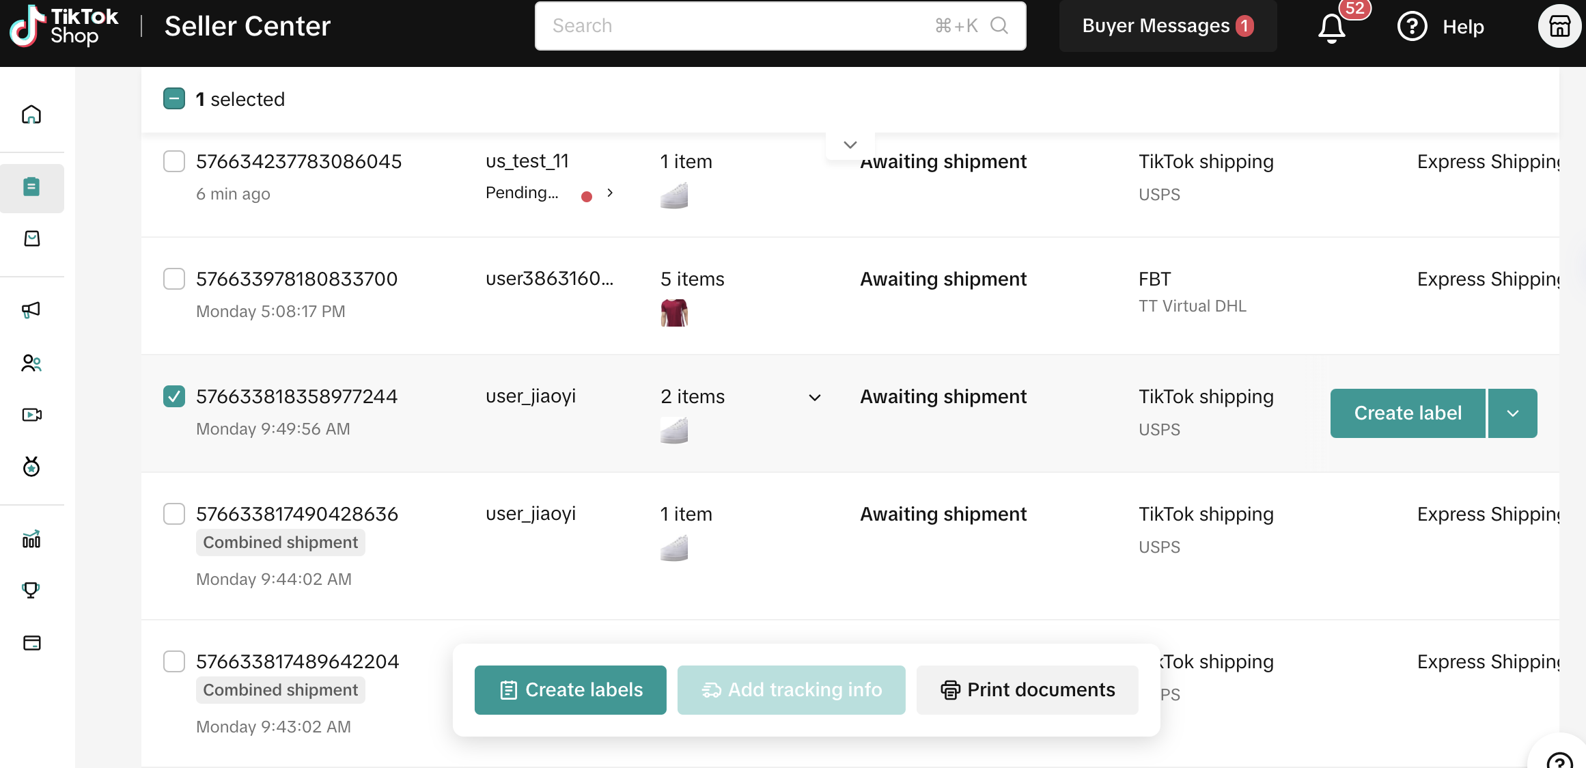Uncheck the order 576633818358977244 checkbox

click(x=174, y=396)
